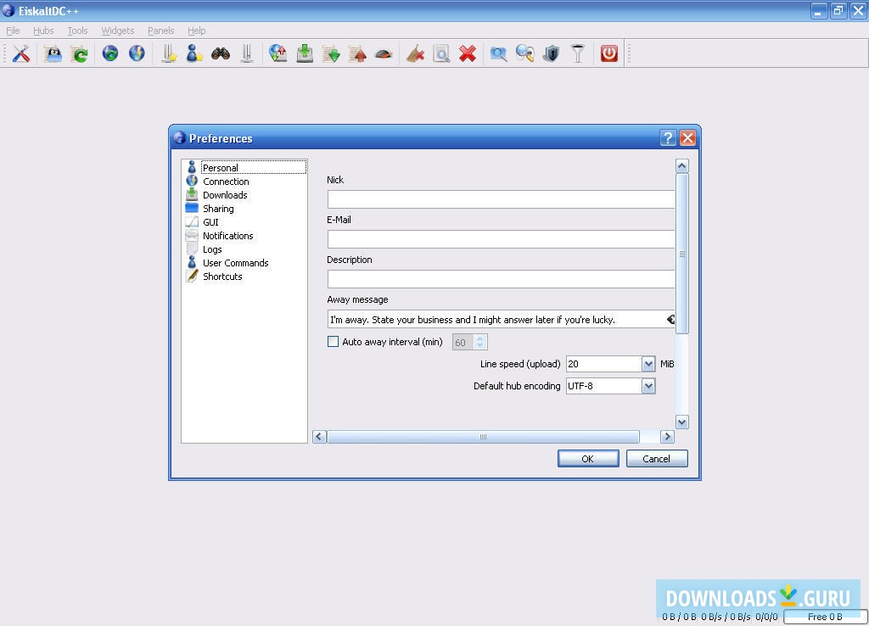Click scroll down arrow in Preferences panel

tap(682, 422)
